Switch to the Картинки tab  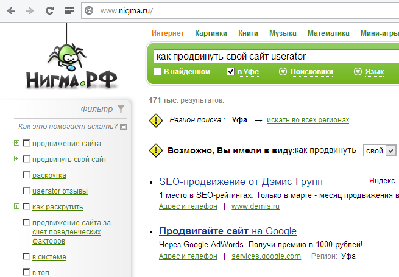pos(211,33)
